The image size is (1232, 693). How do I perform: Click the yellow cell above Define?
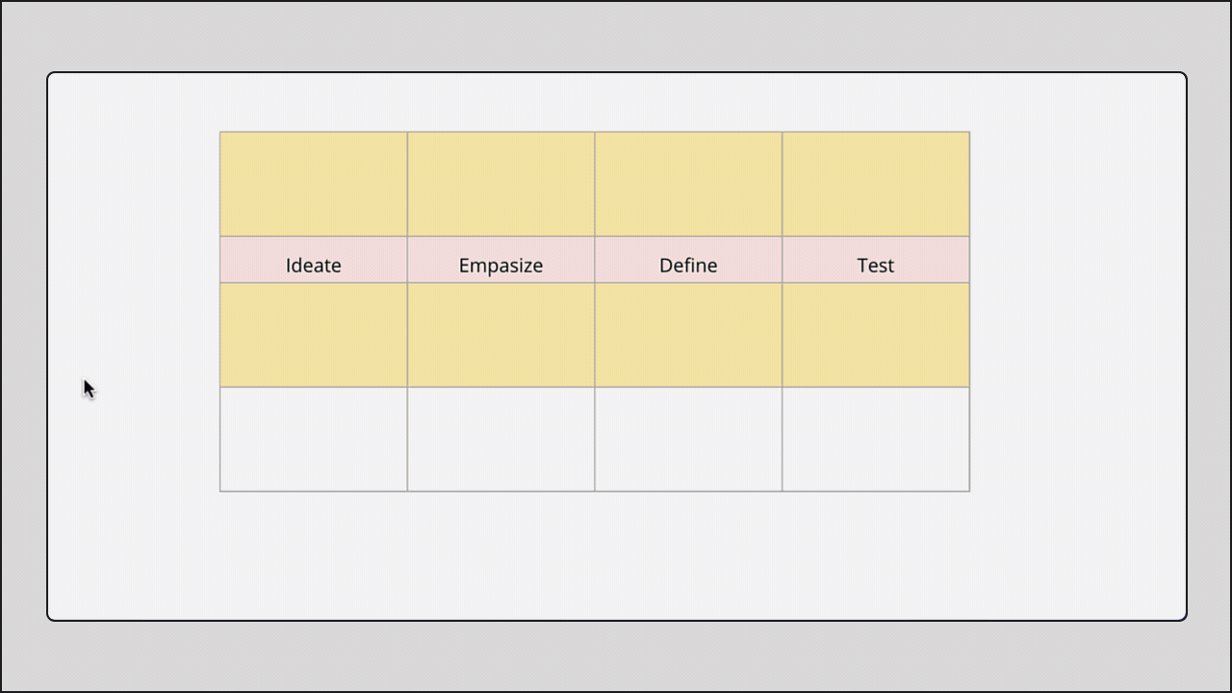[688, 184]
